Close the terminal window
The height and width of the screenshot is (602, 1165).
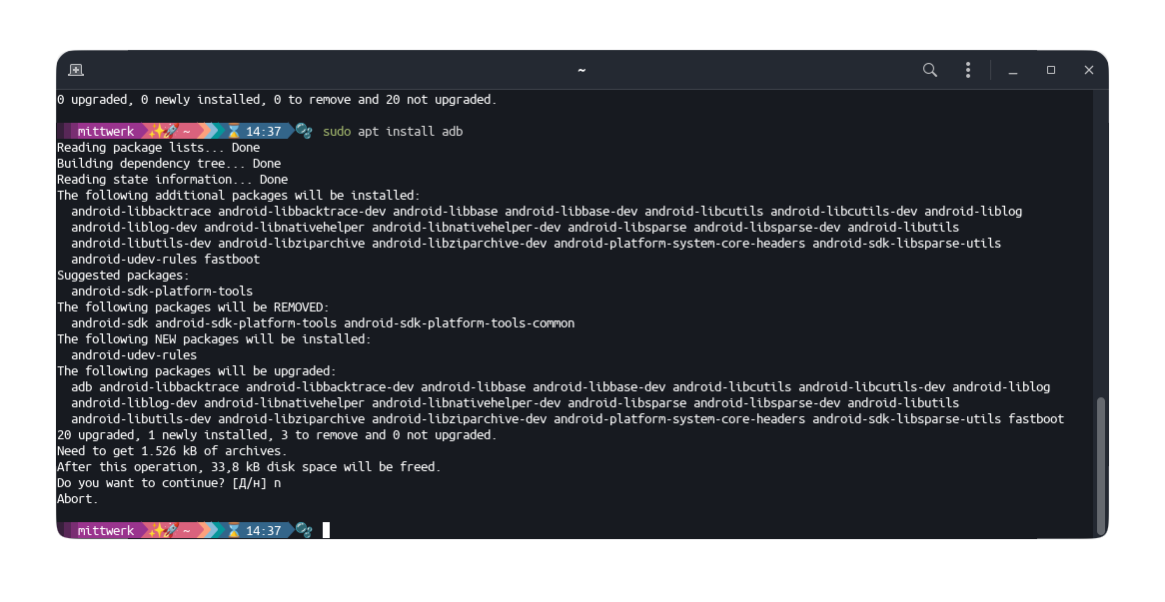pyautogui.click(x=1088, y=70)
